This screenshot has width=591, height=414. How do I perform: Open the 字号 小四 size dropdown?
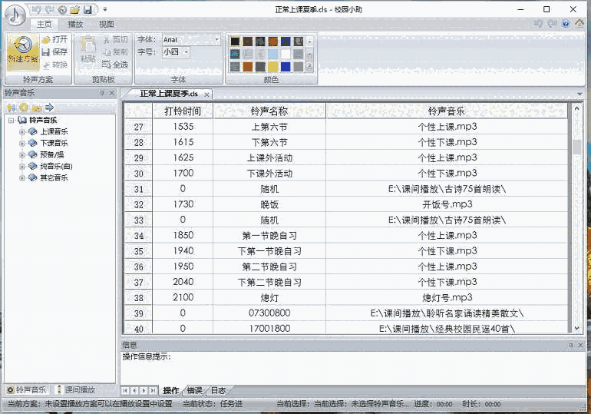(187, 52)
